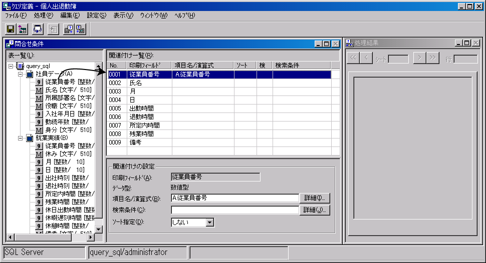Click the database icon beside query_sql

(20, 66)
